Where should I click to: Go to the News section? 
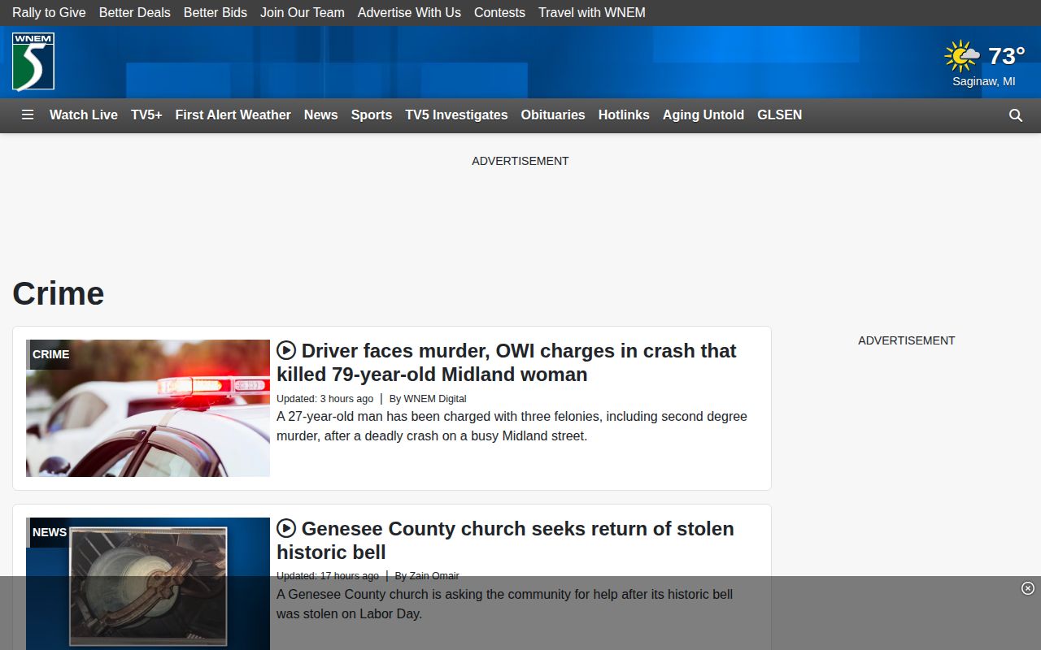pyautogui.click(x=321, y=115)
